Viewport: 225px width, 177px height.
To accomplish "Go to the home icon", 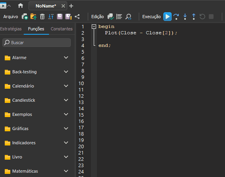I will (x=21, y=6).
